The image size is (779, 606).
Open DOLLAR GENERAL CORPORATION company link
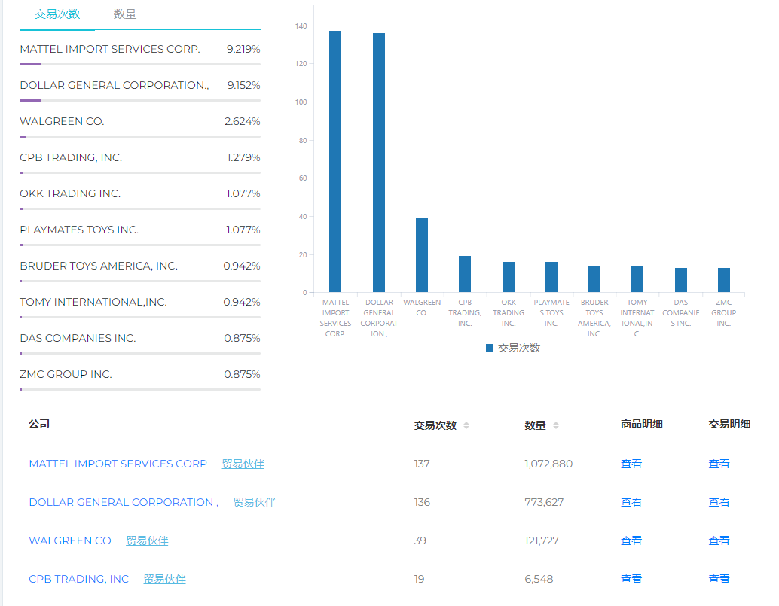[124, 502]
